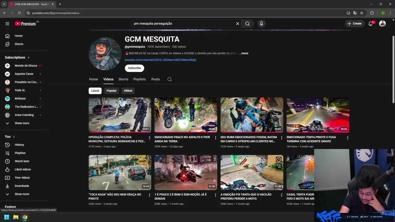The height and width of the screenshot is (222, 395).
Task: Bookmark this page with the star icon
Action: [362, 13]
